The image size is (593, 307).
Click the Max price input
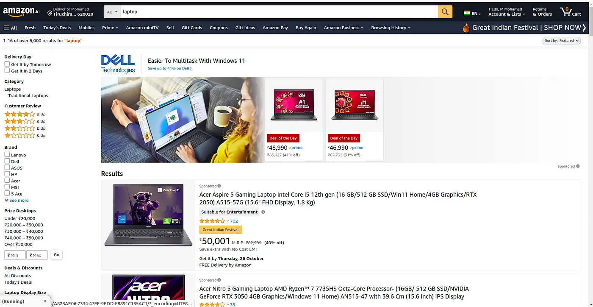tap(37, 255)
